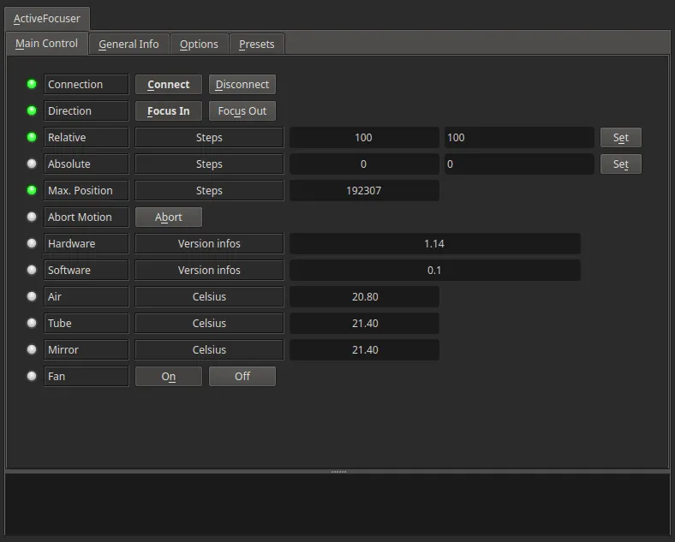Click the Disconnect button
The height and width of the screenshot is (542, 675).
[242, 84]
